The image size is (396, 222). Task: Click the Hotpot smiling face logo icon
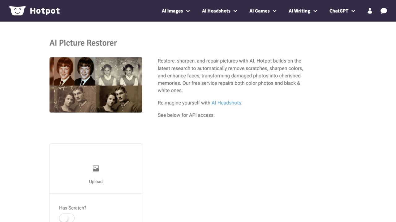coord(17,11)
